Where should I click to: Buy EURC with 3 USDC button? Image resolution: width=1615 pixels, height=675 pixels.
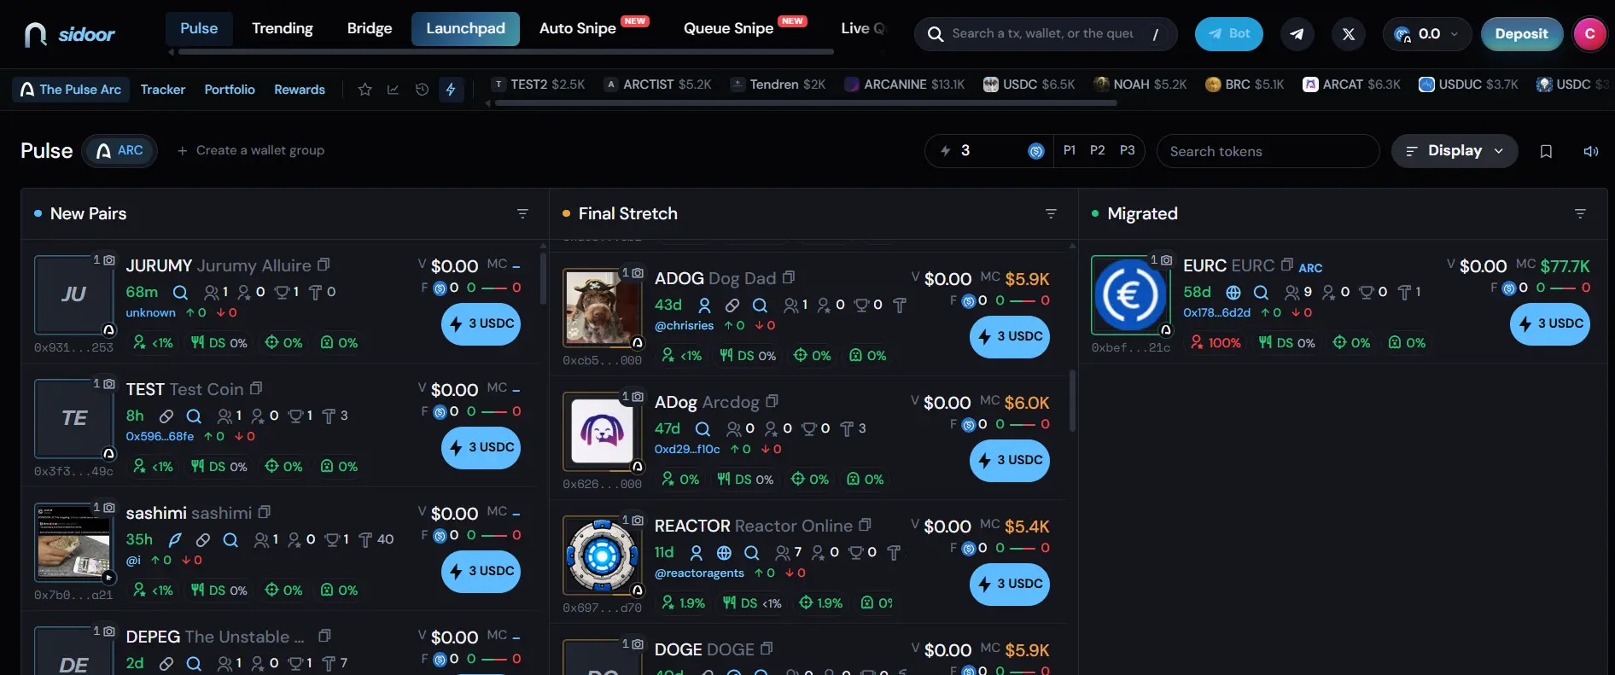(1549, 323)
